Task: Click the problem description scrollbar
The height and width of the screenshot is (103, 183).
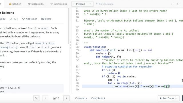Action: 69,26
